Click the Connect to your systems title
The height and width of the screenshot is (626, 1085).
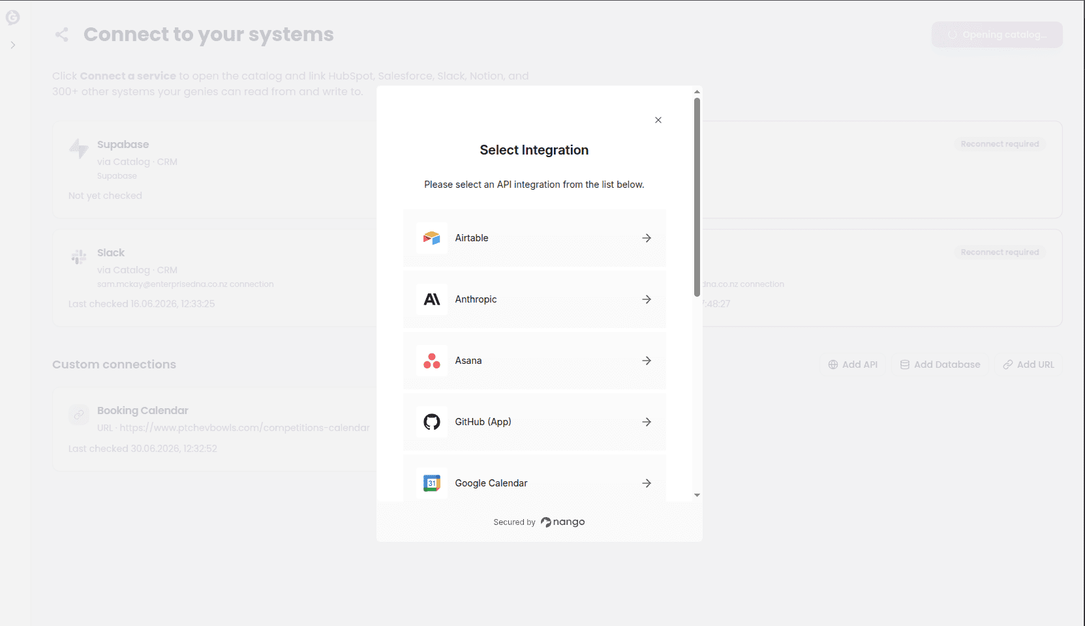click(209, 35)
